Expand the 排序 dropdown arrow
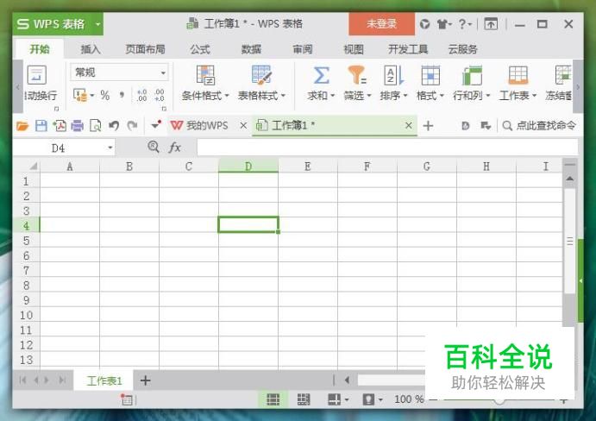The width and height of the screenshot is (596, 421). click(405, 96)
